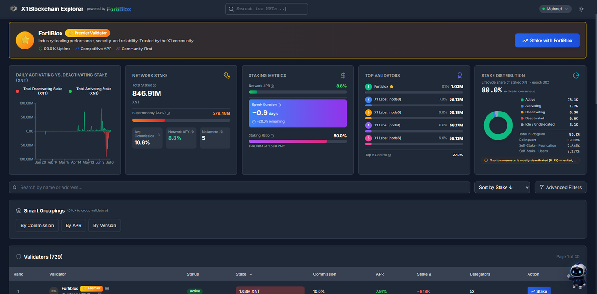Open the Sort by Stake dropdown

pos(502,187)
